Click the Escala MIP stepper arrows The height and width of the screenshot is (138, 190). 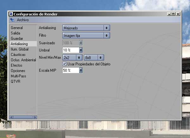tap(81, 70)
